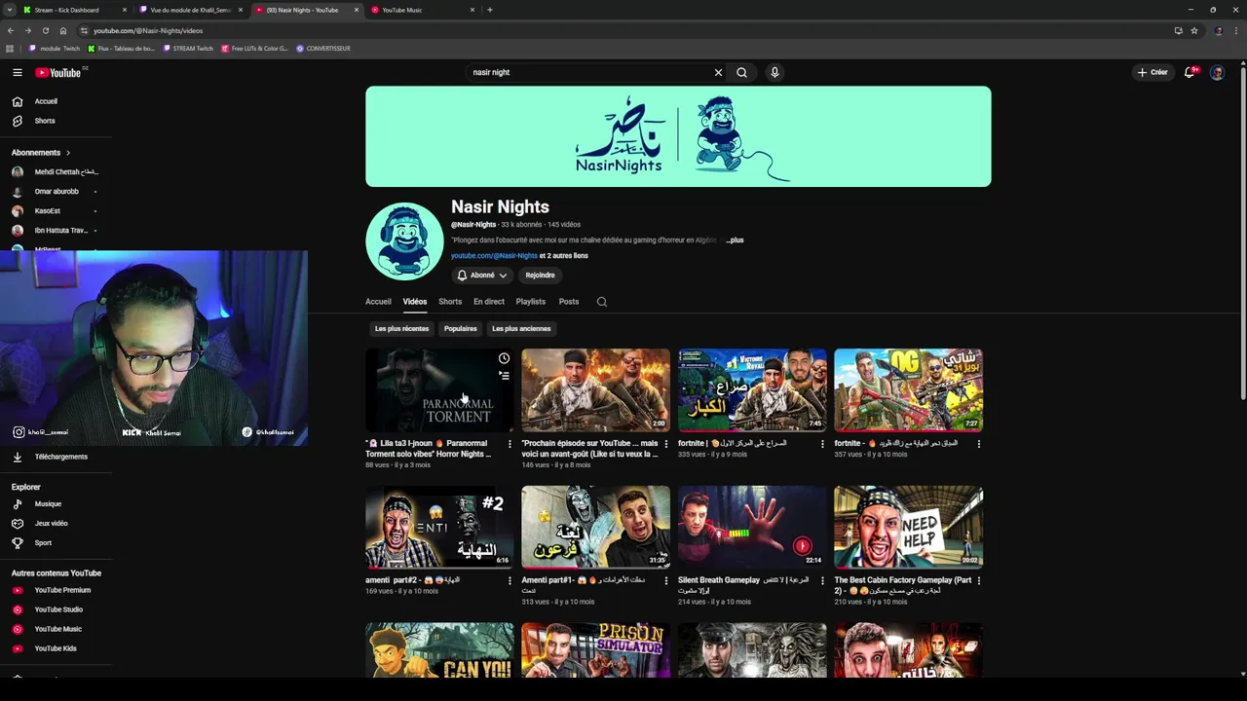Viewport: 1247px width, 701px height.
Task: Open the notifications bell with 9+ badge
Action: [x=1190, y=72]
